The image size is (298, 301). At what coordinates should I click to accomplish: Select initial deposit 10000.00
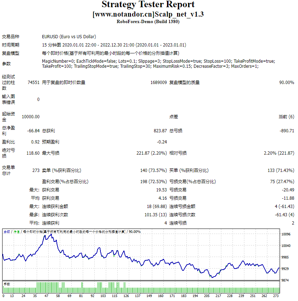coord(31,117)
